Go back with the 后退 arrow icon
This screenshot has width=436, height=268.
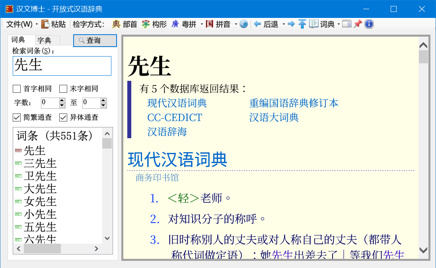[x=257, y=24]
